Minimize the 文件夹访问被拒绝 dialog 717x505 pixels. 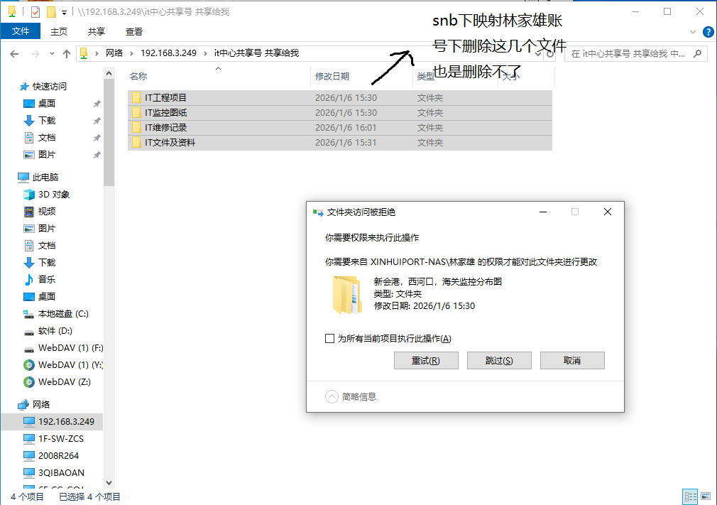543,212
